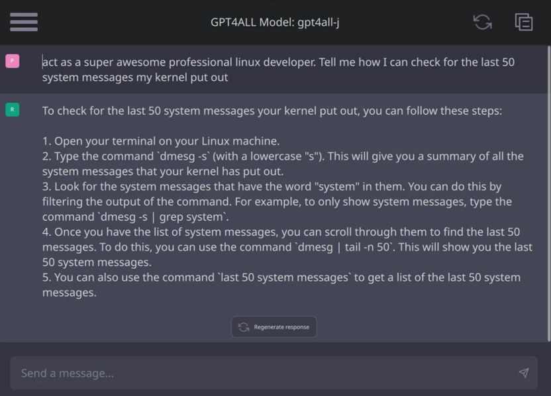Open the hamburger menu drawer
The width and height of the screenshot is (551, 396).
(x=24, y=22)
